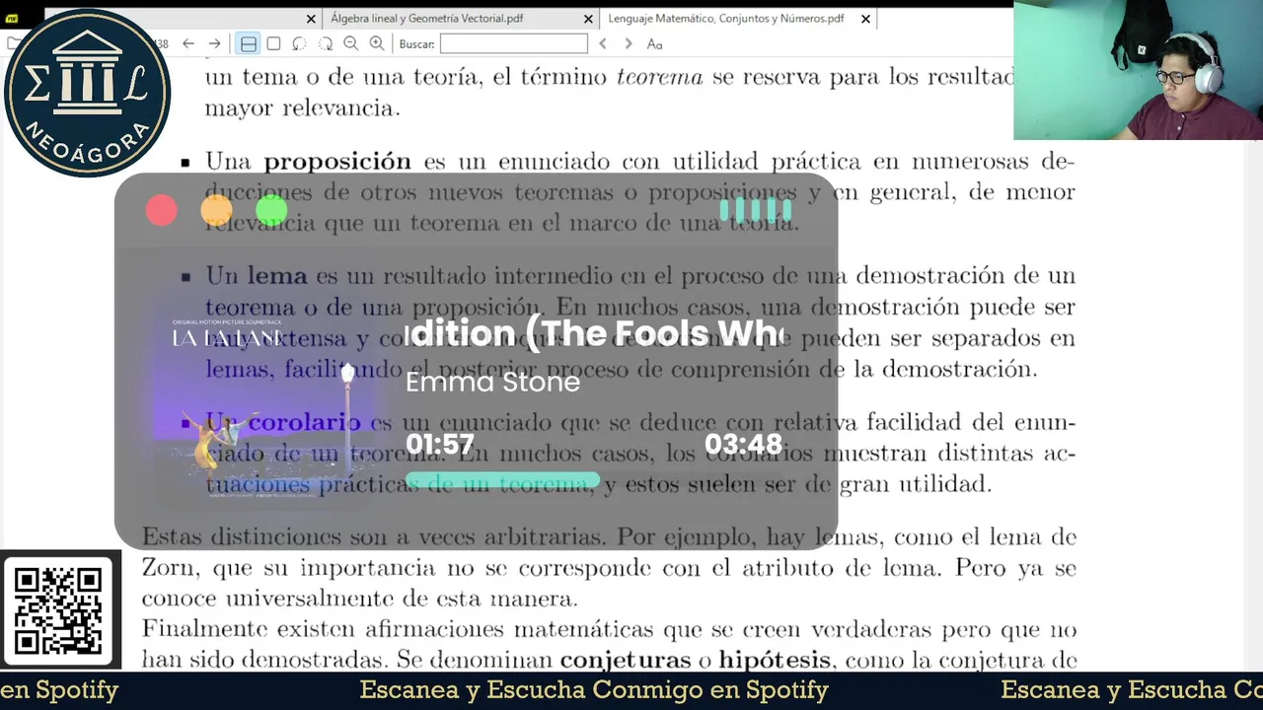This screenshot has width=1263, height=710.
Task: Enable continuous page view mode
Action: click(249, 43)
